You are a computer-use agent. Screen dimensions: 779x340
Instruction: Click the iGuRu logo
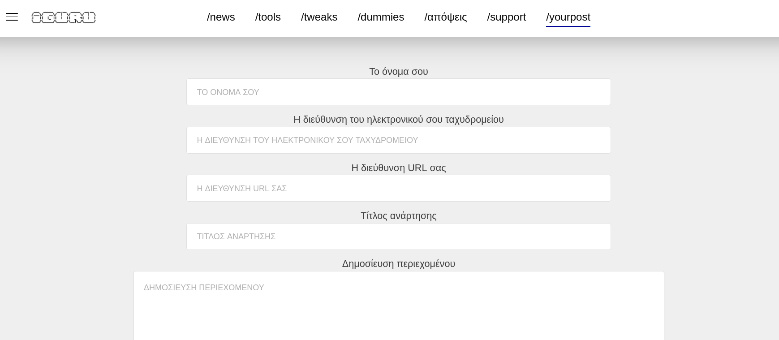64,17
